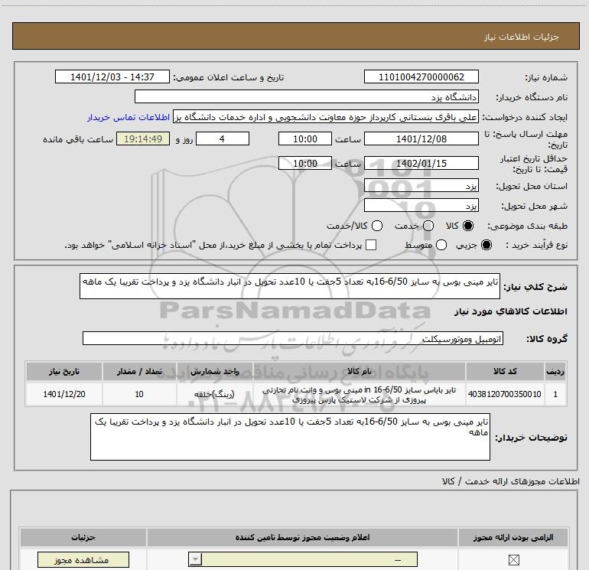Select the کالا/خدمت radio button

[377, 226]
